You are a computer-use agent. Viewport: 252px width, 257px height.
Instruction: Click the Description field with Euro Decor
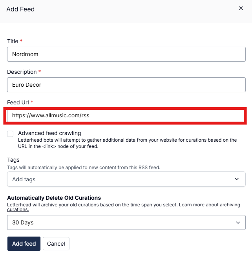pos(126,85)
